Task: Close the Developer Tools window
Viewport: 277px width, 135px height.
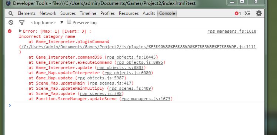Action: (x=256, y=2)
